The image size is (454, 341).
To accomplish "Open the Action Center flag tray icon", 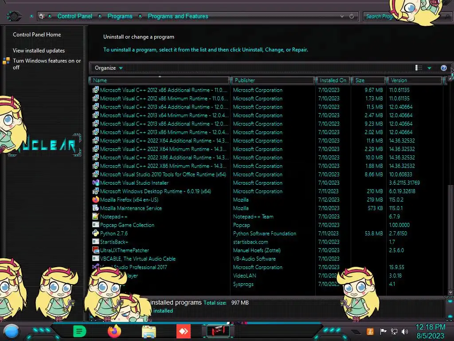I will (383, 331).
